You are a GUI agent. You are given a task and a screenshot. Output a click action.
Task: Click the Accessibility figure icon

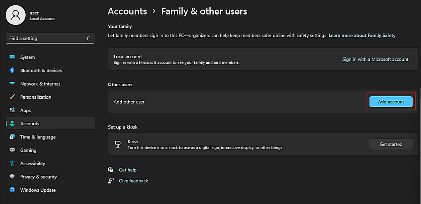click(x=12, y=164)
